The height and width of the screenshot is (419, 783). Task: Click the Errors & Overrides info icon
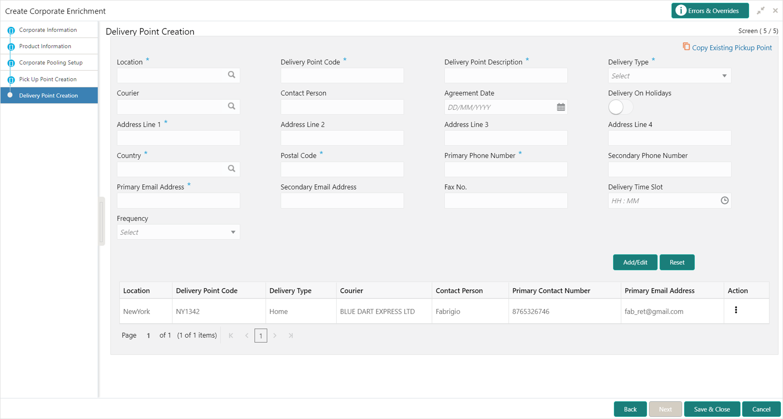681,11
